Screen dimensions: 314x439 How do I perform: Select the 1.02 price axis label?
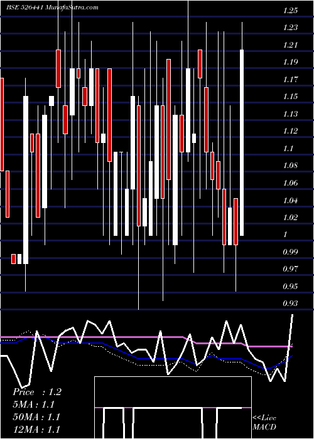tap(290, 217)
